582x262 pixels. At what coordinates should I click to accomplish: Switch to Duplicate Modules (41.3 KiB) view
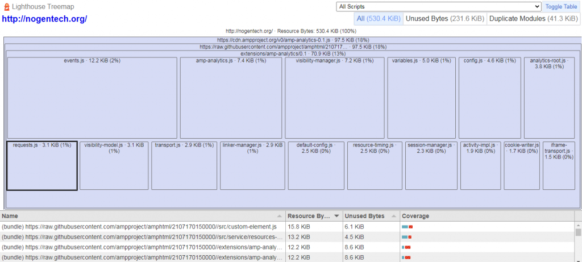point(533,19)
